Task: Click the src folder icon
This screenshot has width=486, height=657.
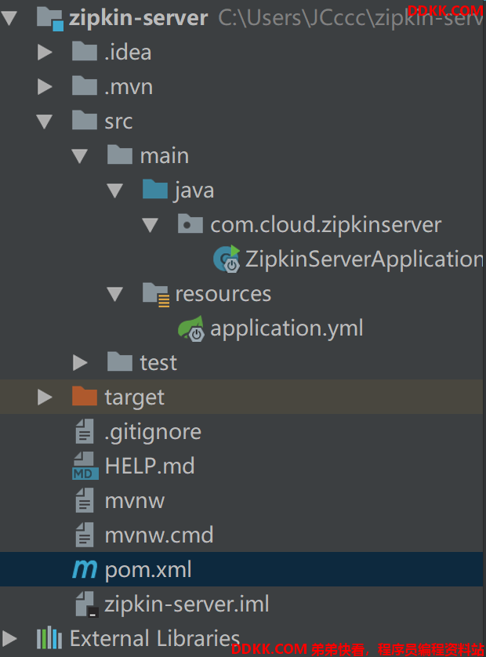Action: point(85,120)
